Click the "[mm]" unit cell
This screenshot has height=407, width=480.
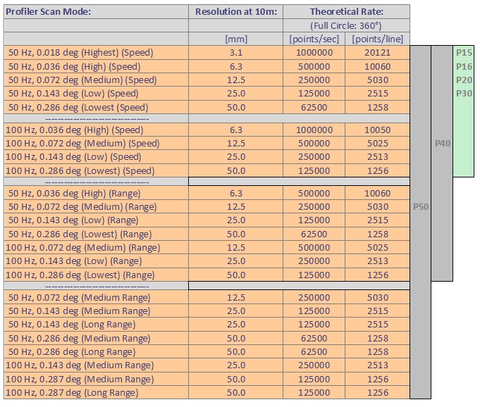pyautogui.click(x=235, y=39)
